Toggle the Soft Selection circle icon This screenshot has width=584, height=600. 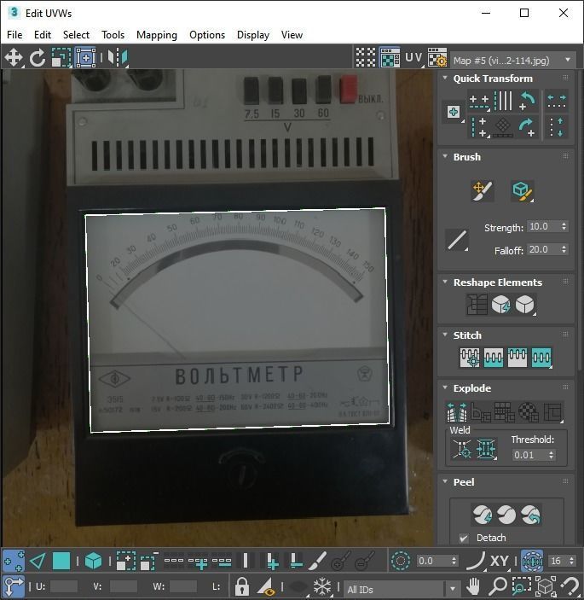(400, 562)
